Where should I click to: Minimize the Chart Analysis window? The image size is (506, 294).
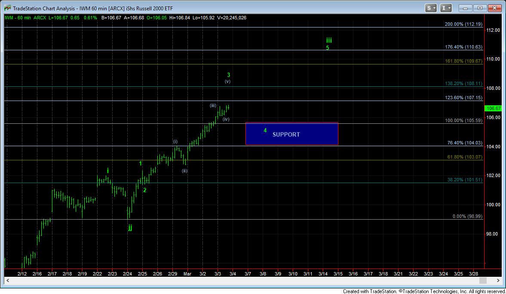click(x=466, y=8)
